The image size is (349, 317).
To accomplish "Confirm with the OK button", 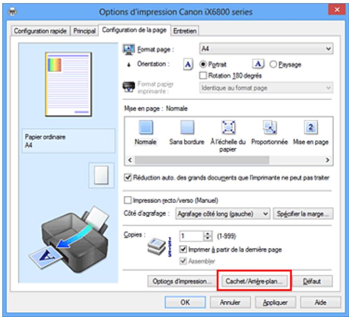I will 185,302.
